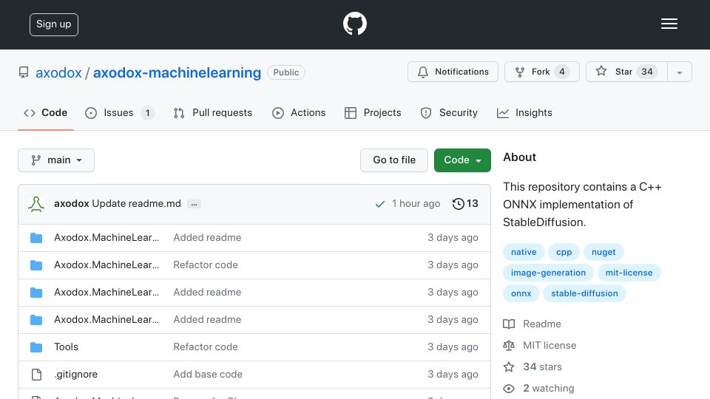The height and width of the screenshot is (399, 710).
Task: Open the green Code dropdown
Action: point(462,160)
